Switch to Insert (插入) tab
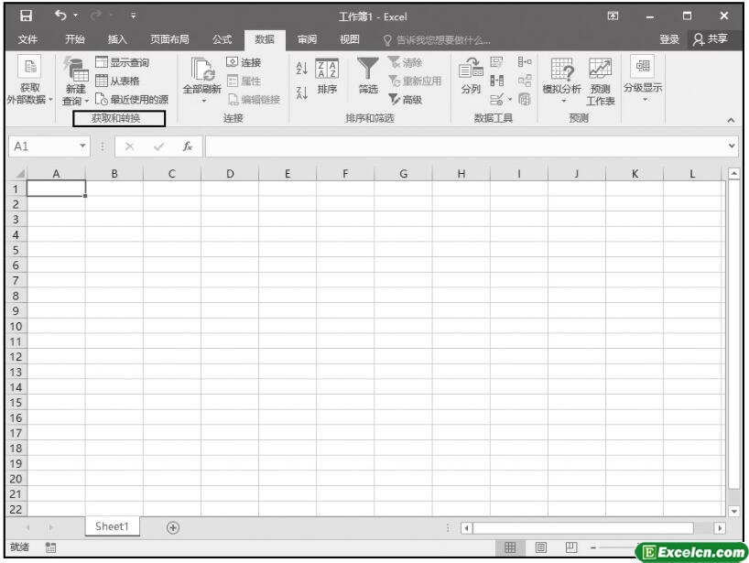Screen dimensions: 749x563 click(117, 39)
